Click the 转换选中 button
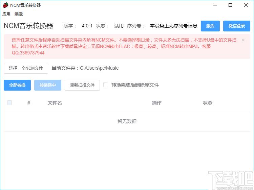 click(x=48, y=85)
